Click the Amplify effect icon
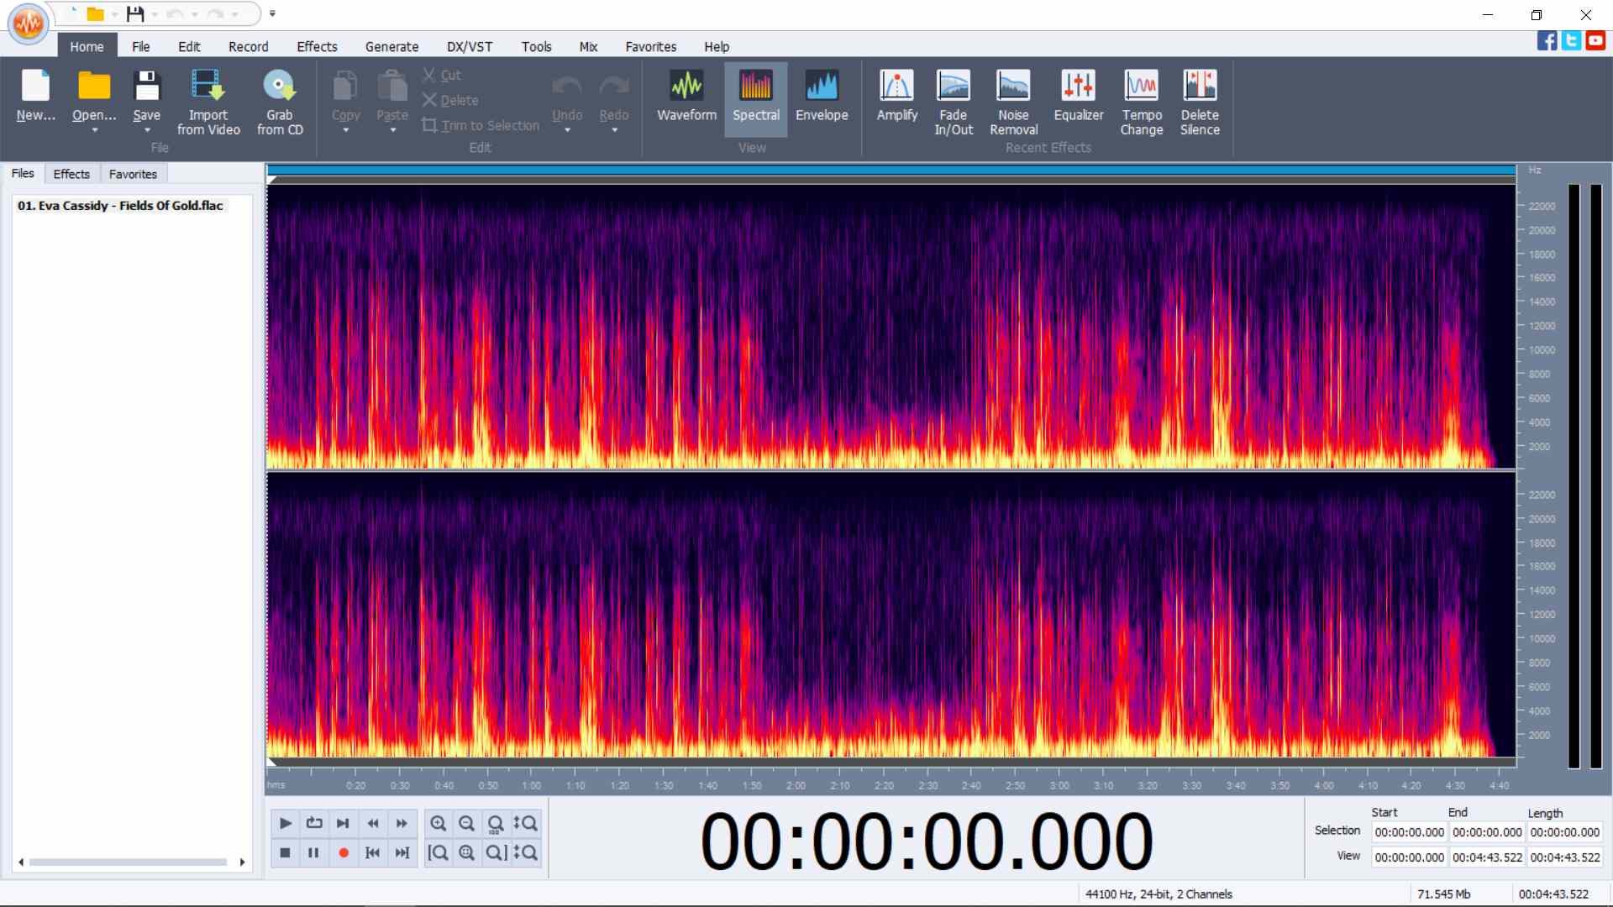 tap(896, 86)
